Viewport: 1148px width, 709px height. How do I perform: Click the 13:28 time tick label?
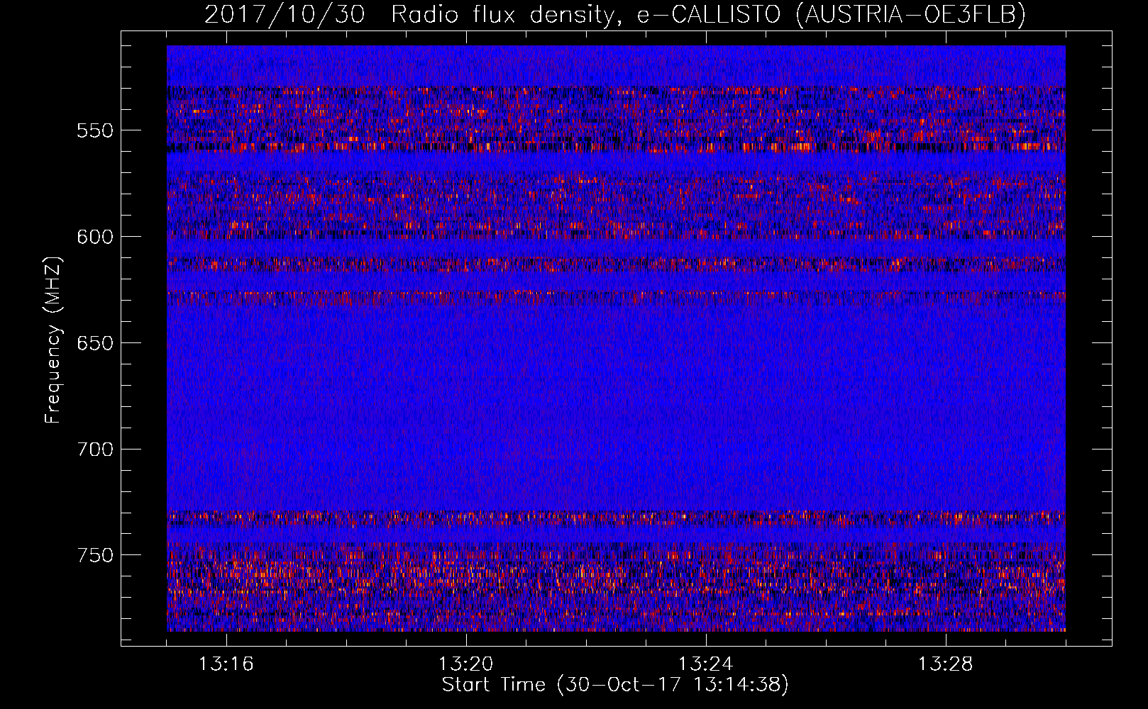tap(945, 664)
